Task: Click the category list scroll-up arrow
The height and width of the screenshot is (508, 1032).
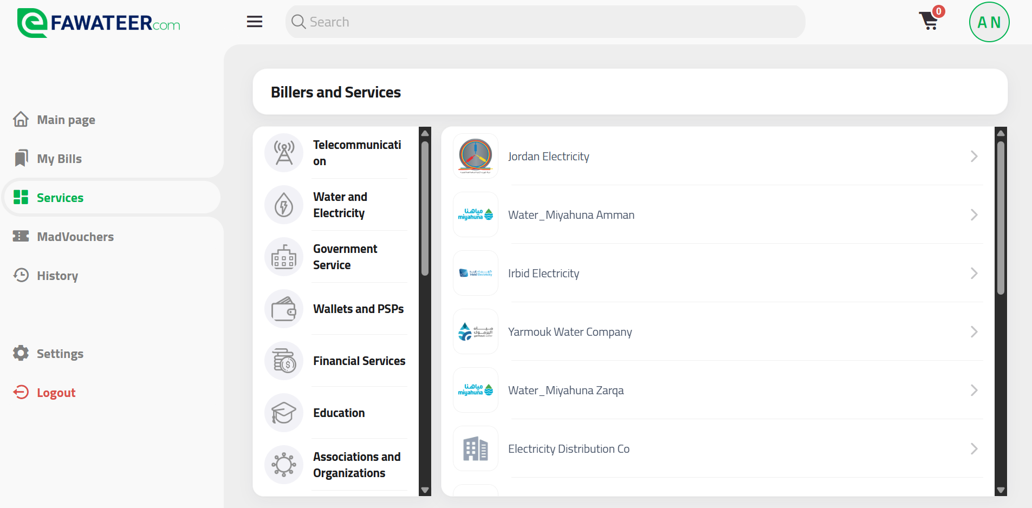Action: pos(425,133)
